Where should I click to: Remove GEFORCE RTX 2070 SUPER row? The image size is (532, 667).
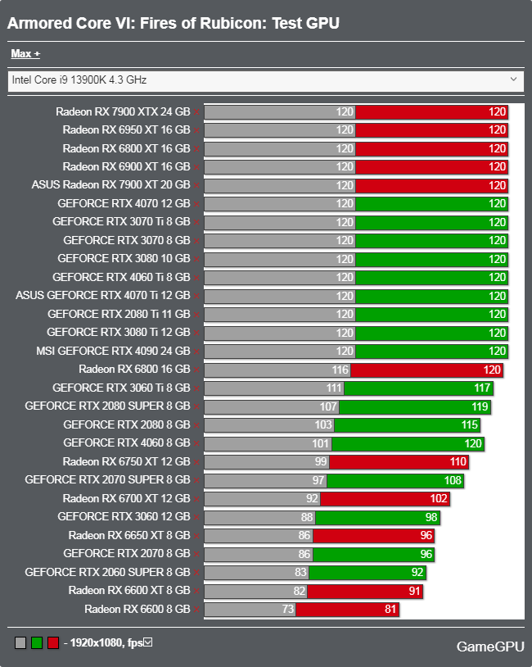(x=196, y=480)
